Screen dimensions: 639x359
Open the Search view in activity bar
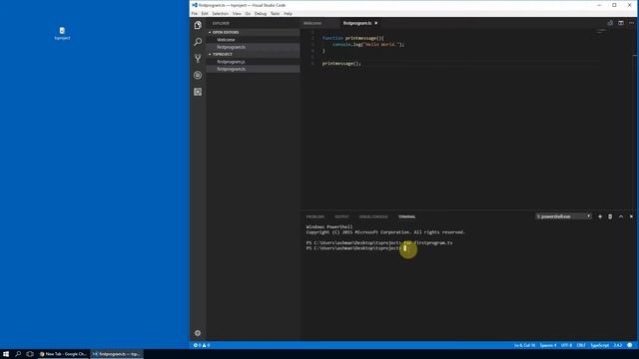(x=198, y=42)
